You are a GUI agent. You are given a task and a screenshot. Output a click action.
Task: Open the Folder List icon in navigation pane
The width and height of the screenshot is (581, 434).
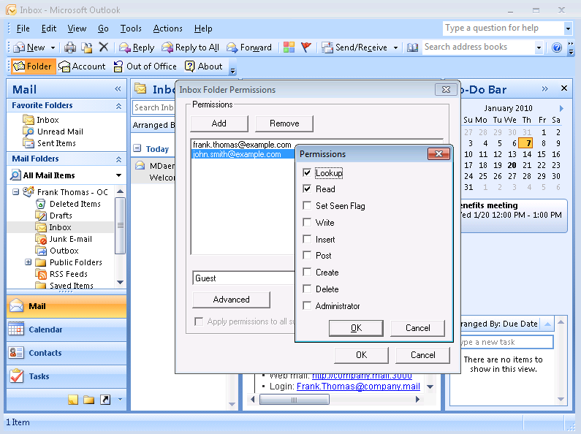(89, 400)
